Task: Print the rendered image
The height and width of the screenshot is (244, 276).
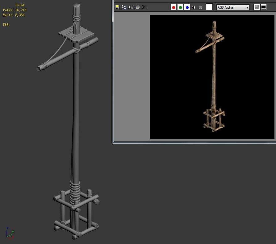Action: (x=137, y=7)
